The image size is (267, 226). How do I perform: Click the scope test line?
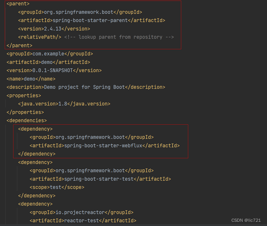tap(57, 187)
